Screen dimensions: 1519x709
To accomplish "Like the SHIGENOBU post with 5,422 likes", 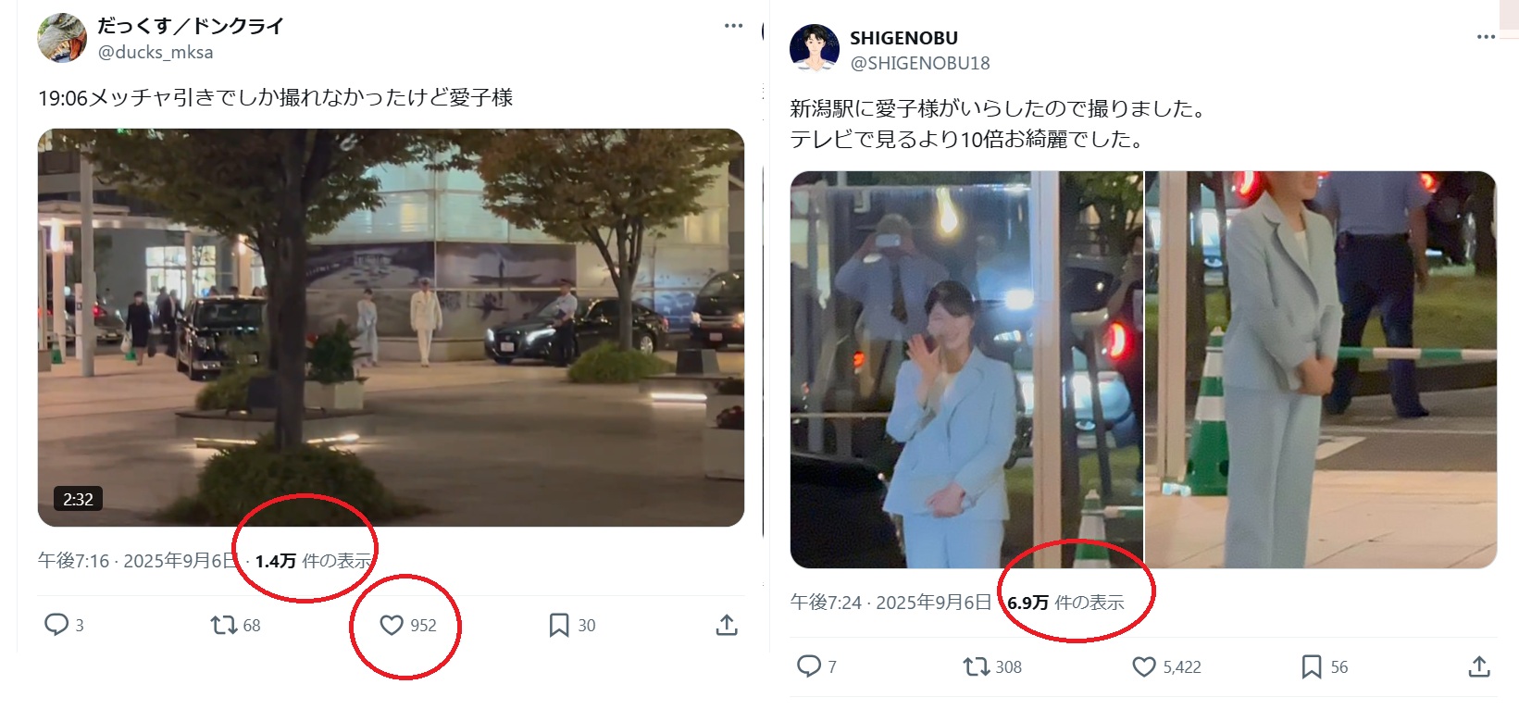I will (x=1144, y=666).
